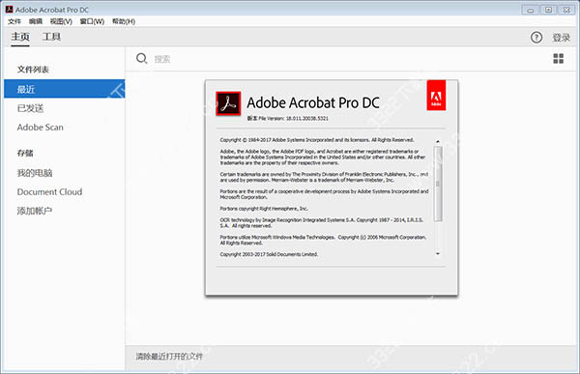Click the About dialog scroll up arrow

438,142
